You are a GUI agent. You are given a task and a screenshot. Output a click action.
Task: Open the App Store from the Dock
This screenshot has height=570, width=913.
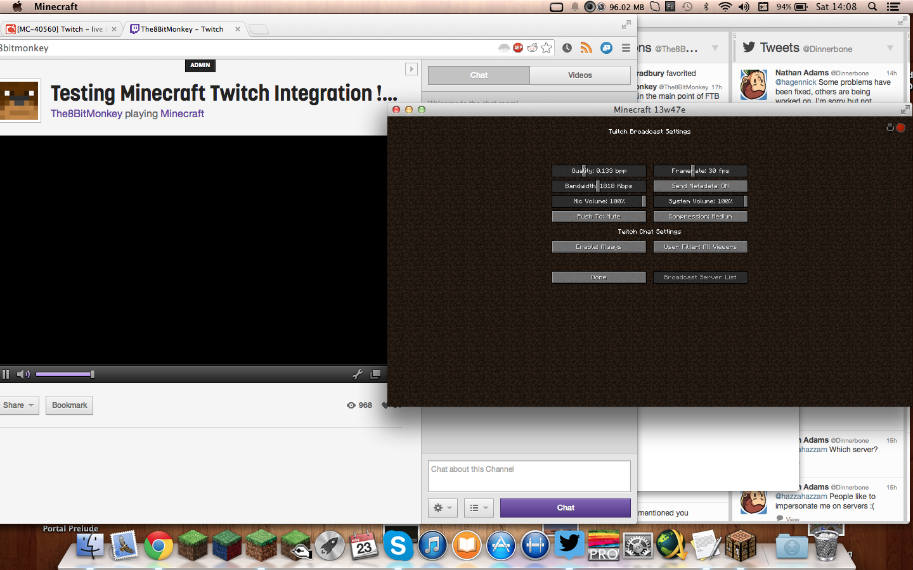501,545
